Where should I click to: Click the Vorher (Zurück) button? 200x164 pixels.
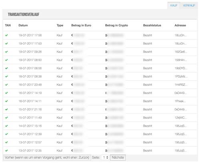(47, 158)
